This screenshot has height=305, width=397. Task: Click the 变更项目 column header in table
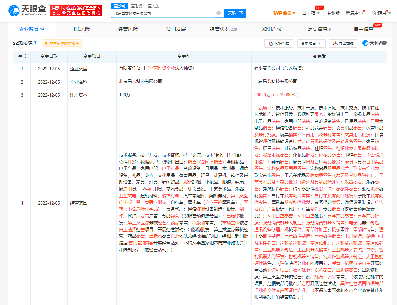[92, 56]
